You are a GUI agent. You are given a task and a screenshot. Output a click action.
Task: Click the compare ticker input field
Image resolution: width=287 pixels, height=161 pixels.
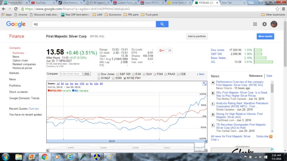tap(71, 74)
